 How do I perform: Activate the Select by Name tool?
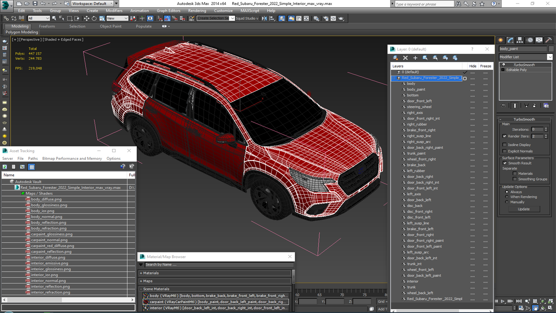pos(62,18)
